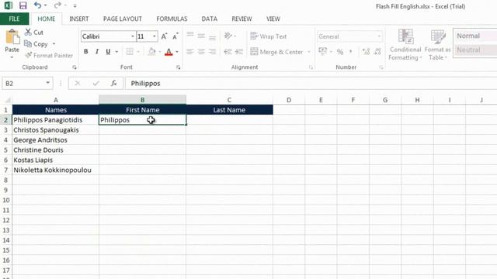Select Middle Align icon
Screen dimensions: 497x279
click(x=201, y=36)
